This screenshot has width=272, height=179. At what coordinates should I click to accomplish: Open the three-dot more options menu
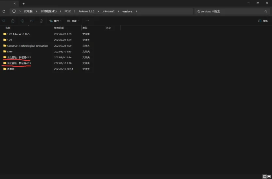coord(87,21)
